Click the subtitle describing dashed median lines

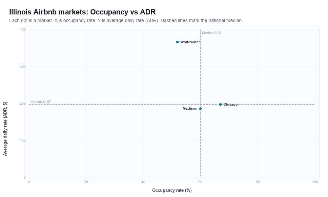pos(126,20)
